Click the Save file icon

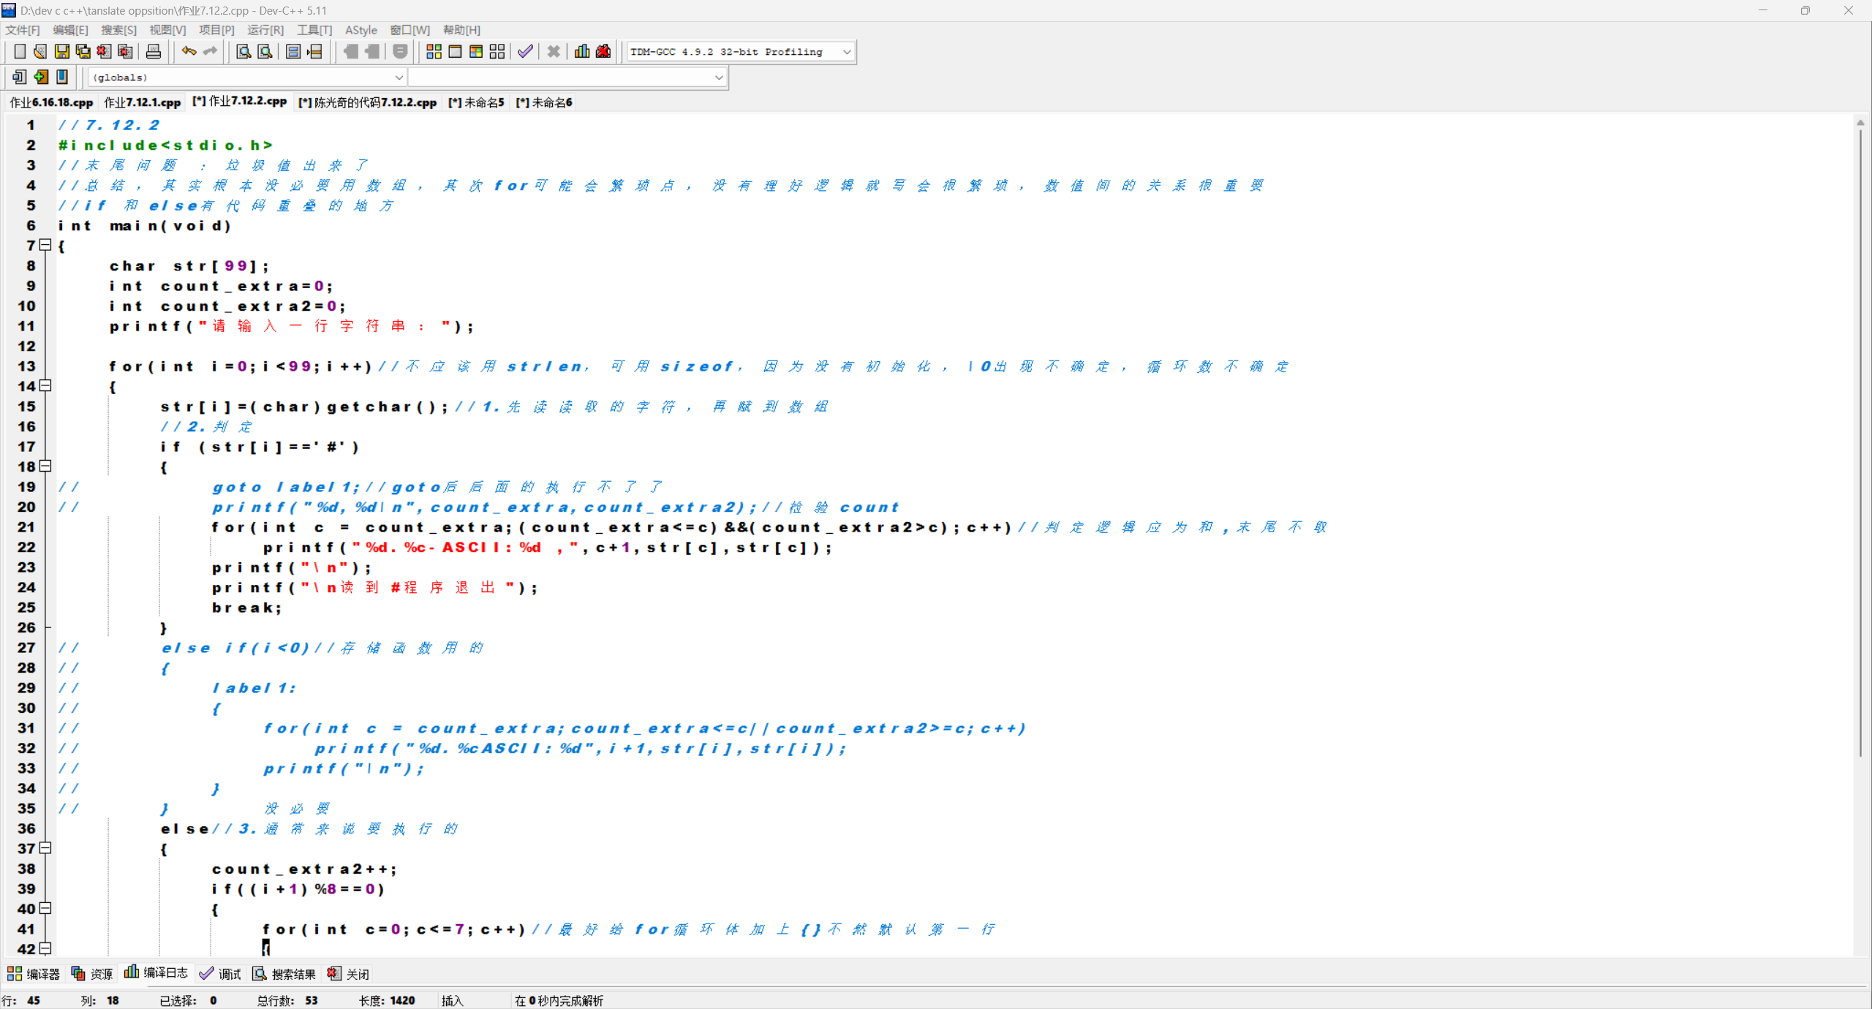(62, 51)
